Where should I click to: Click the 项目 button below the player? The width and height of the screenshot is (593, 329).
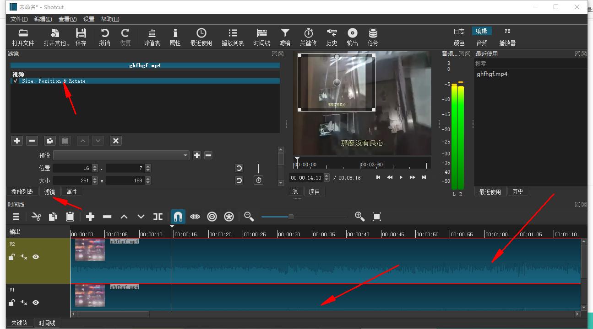click(x=314, y=192)
